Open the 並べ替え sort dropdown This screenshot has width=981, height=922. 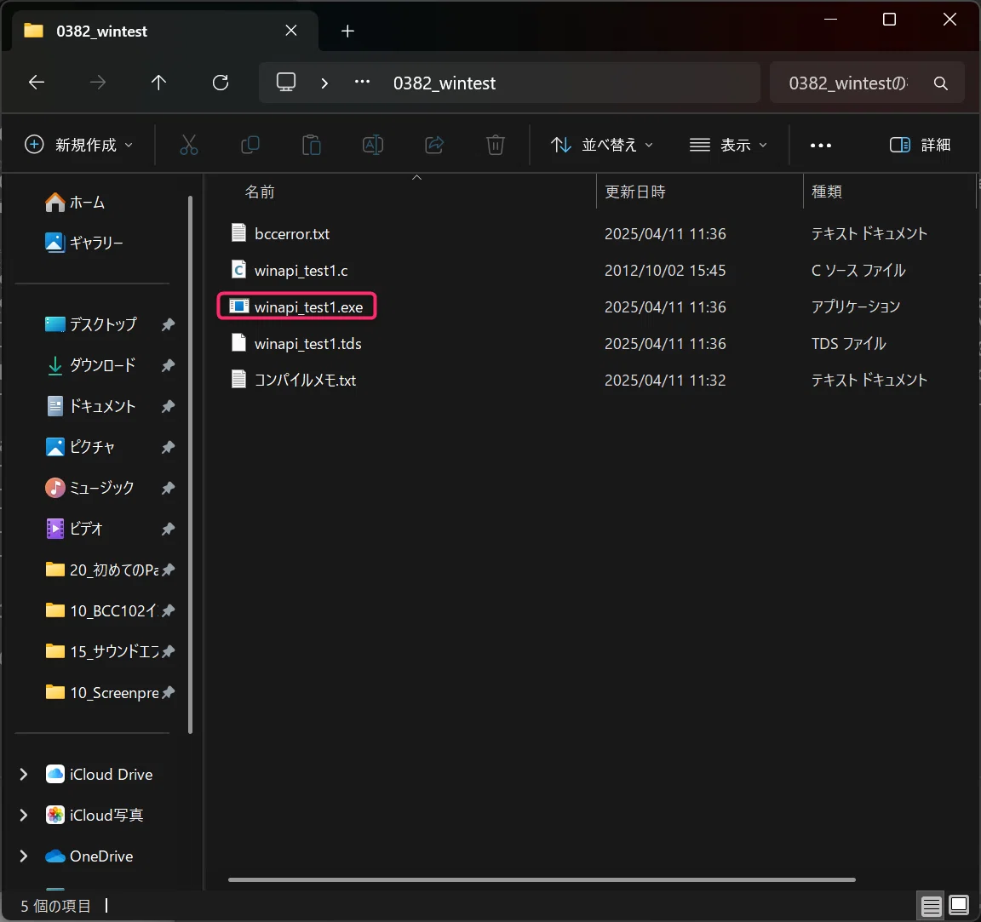[602, 145]
